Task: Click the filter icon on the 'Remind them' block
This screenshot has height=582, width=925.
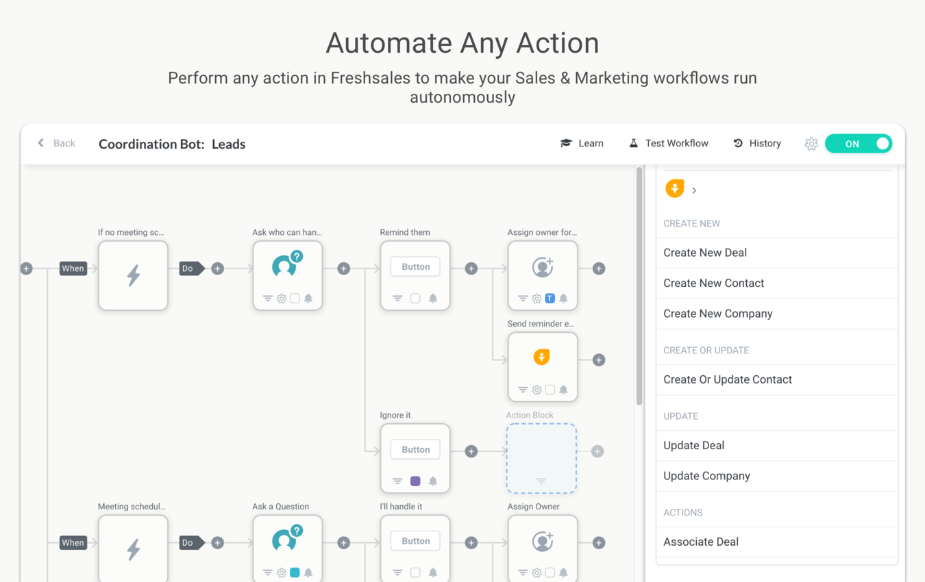Action: pos(398,298)
